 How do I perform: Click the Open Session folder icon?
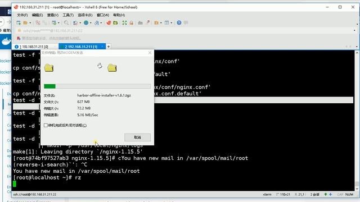pos(25,22)
